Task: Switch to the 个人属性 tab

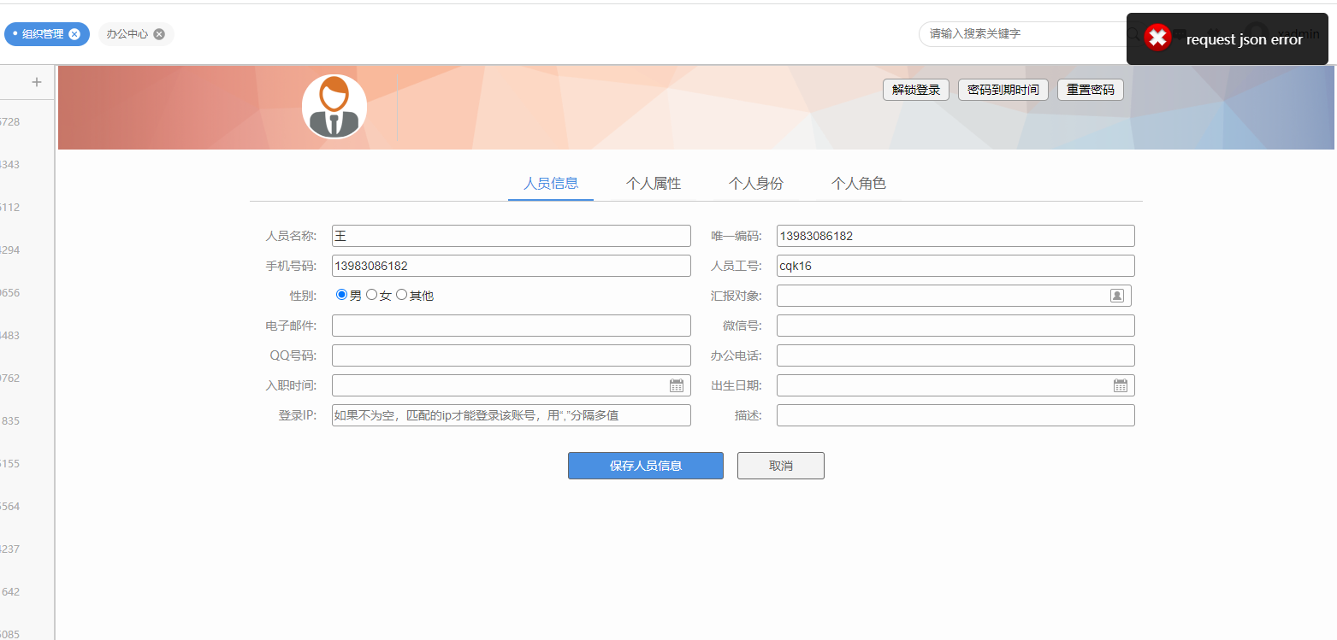Action: click(x=654, y=184)
